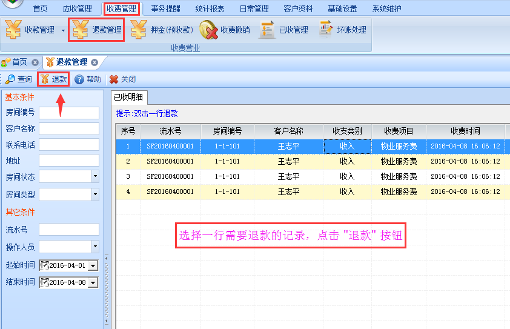The image size is (510, 329).
Task: Select row 3 物业服务费 cell
Action: (399, 176)
